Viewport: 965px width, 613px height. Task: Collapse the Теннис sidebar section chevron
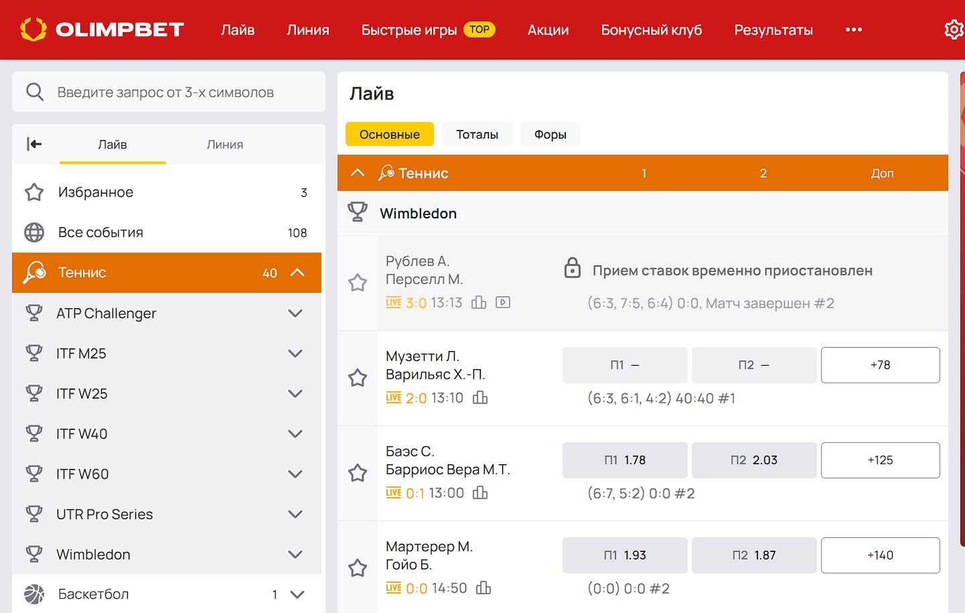tap(297, 273)
